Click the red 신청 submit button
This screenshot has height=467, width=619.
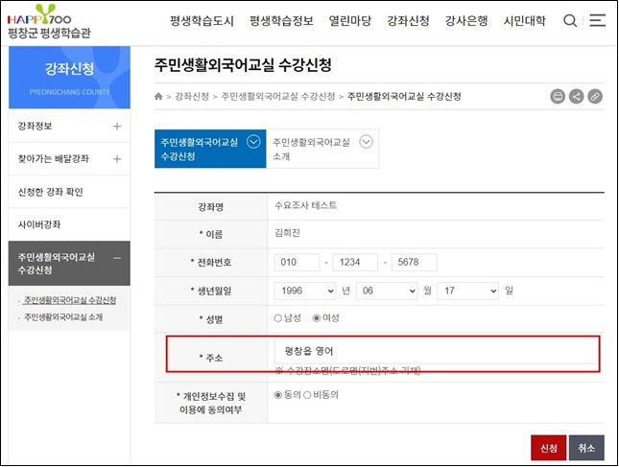548,447
